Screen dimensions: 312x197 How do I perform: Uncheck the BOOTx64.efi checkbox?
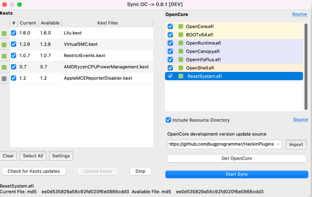(170, 35)
